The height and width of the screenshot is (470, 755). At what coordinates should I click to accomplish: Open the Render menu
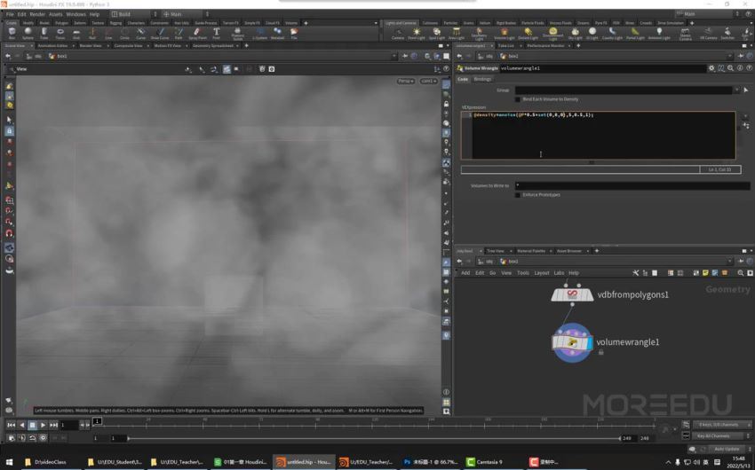(x=37, y=14)
